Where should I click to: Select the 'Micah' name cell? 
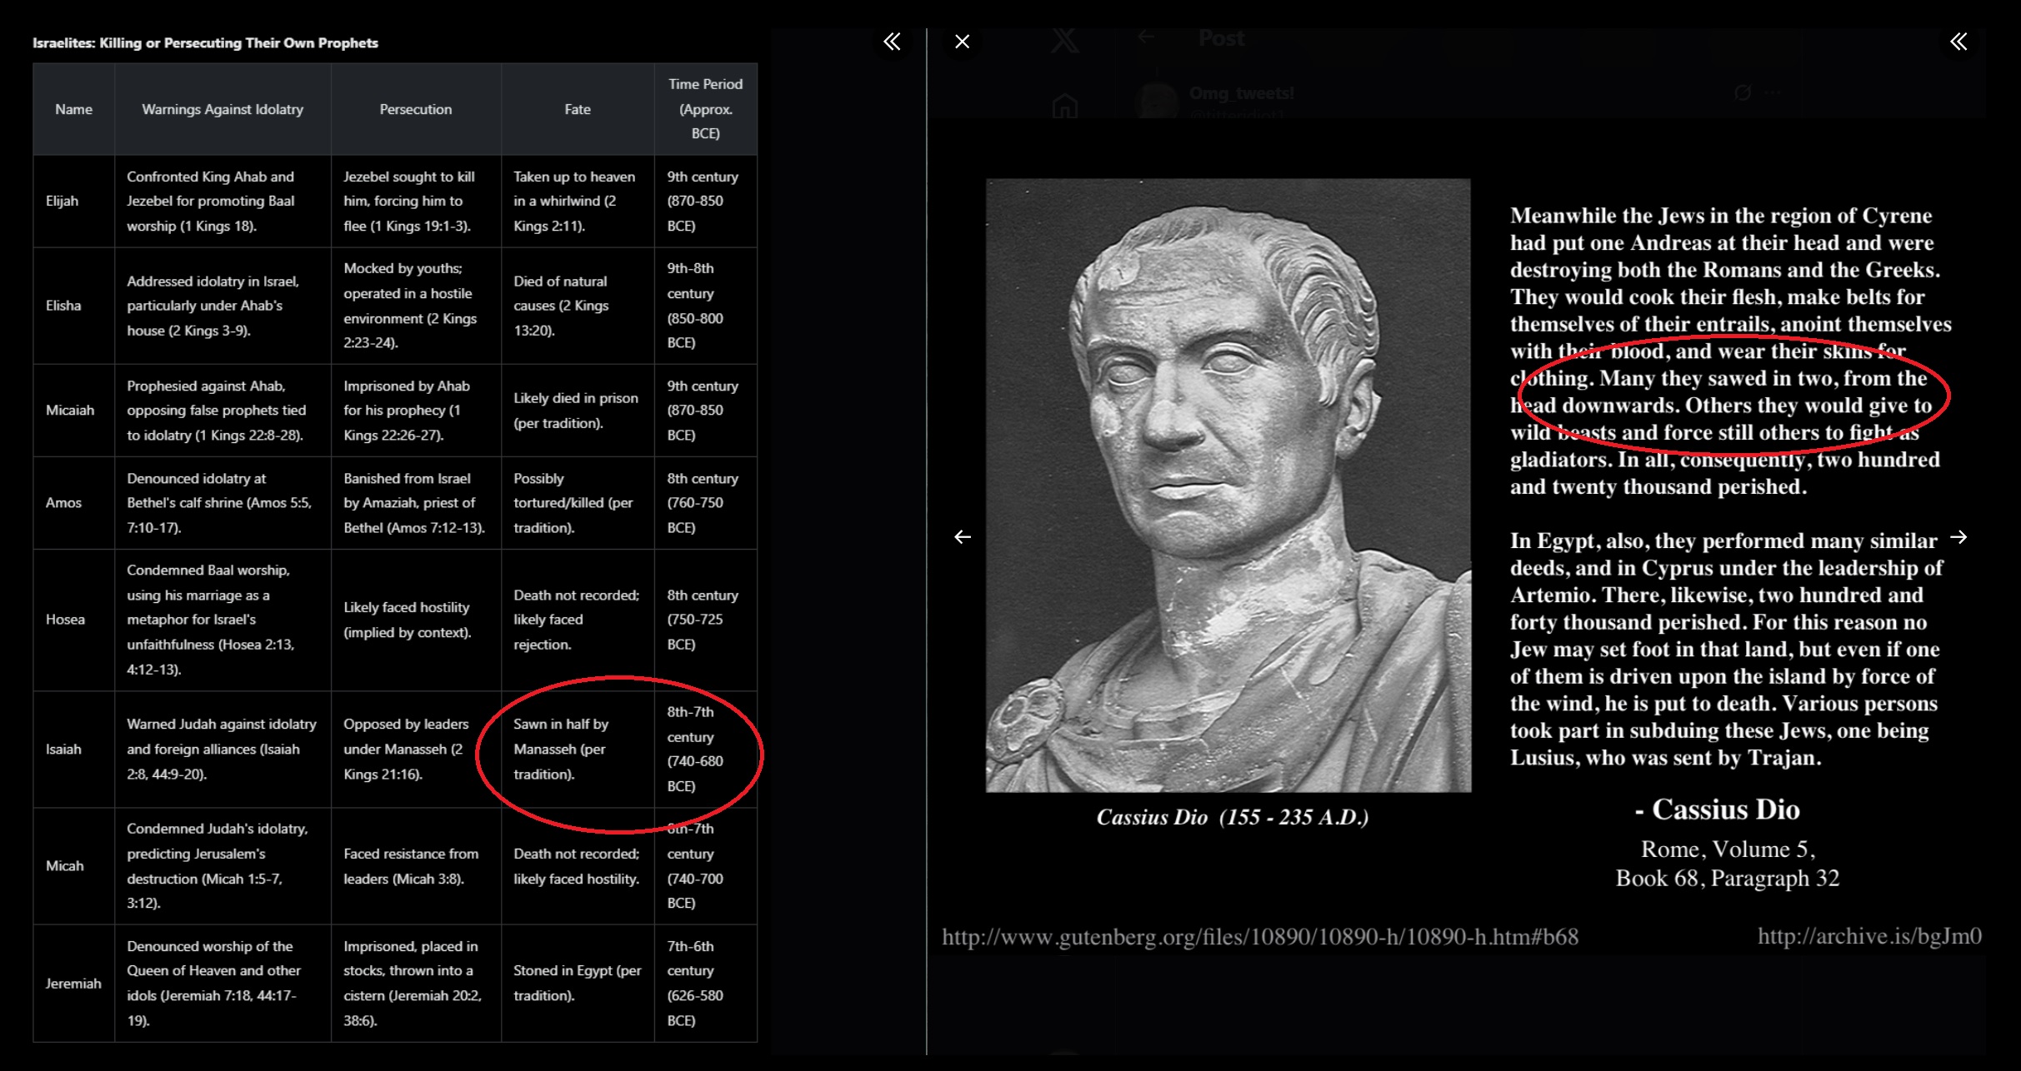coord(73,866)
